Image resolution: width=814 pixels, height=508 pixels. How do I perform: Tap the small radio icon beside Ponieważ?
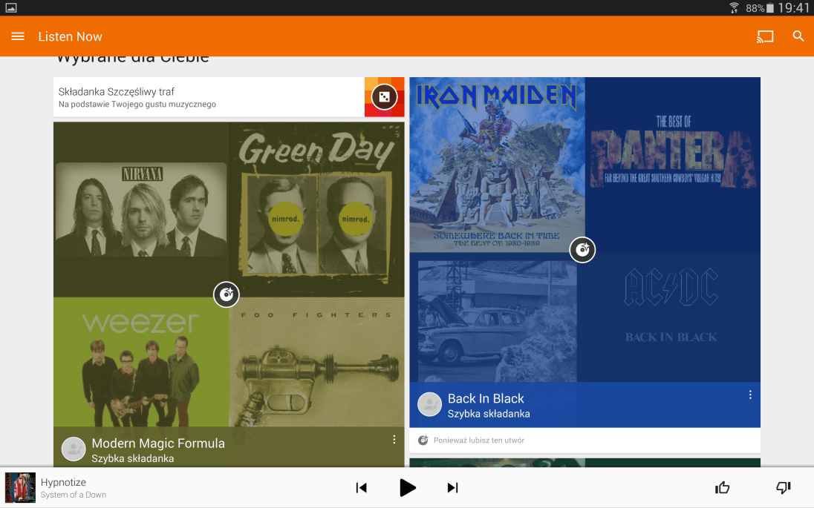click(x=423, y=440)
